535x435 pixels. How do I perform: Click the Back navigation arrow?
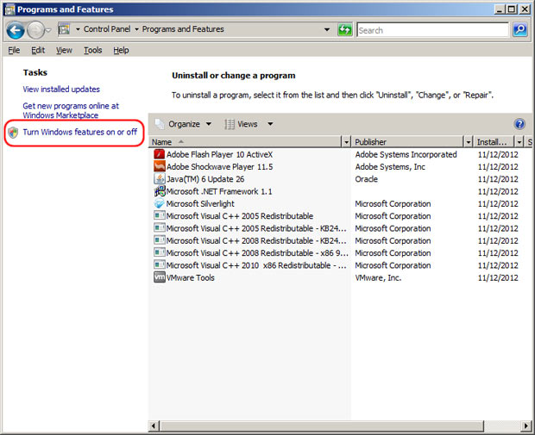16,30
